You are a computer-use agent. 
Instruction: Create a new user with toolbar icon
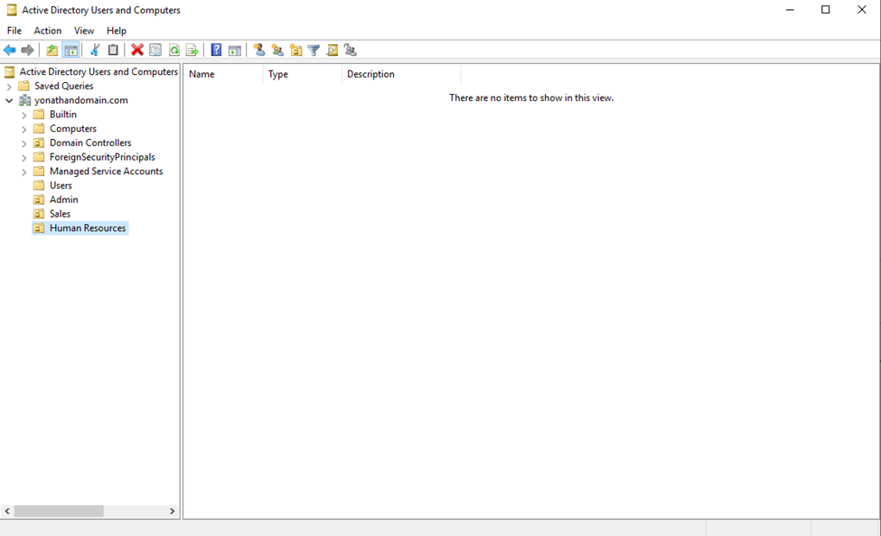pyautogui.click(x=259, y=50)
